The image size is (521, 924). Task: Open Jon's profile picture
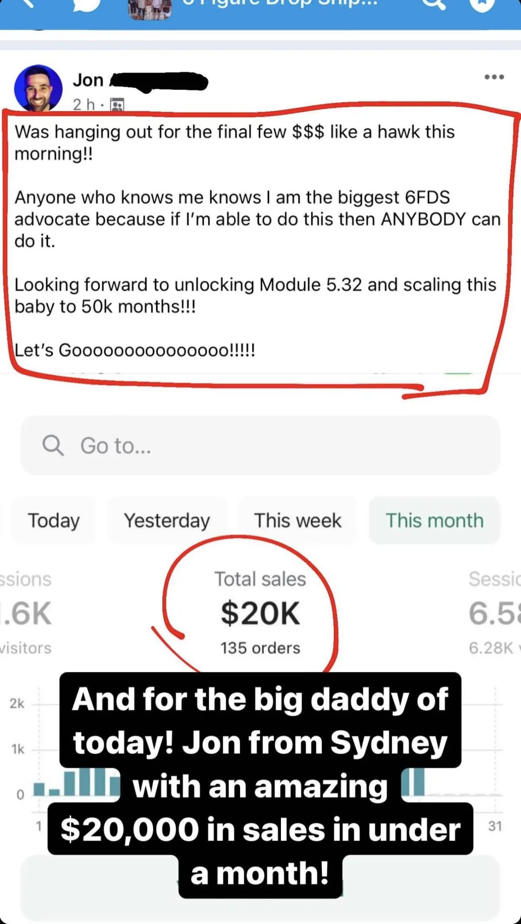(x=38, y=88)
